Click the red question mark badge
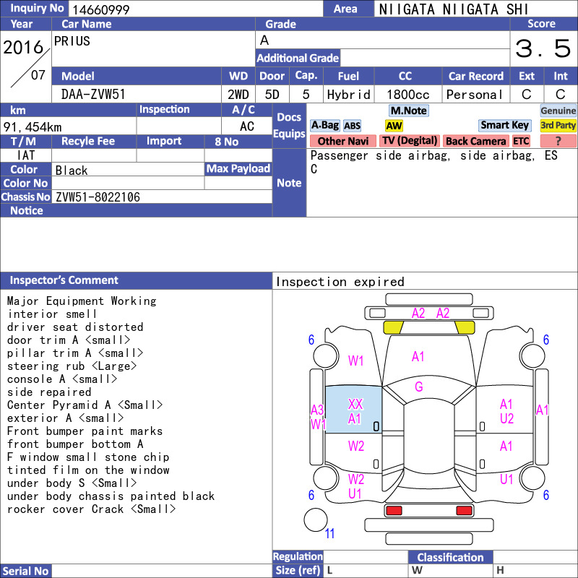Viewport: 578px width, 578px height. point(558,141)
